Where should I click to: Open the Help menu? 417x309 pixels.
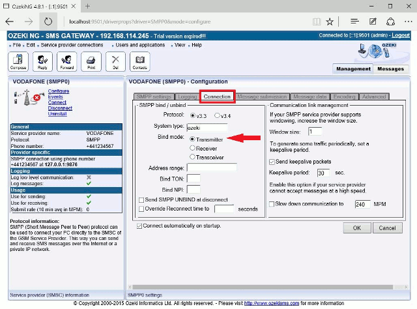pyautogui.click(x=197, y=45)
